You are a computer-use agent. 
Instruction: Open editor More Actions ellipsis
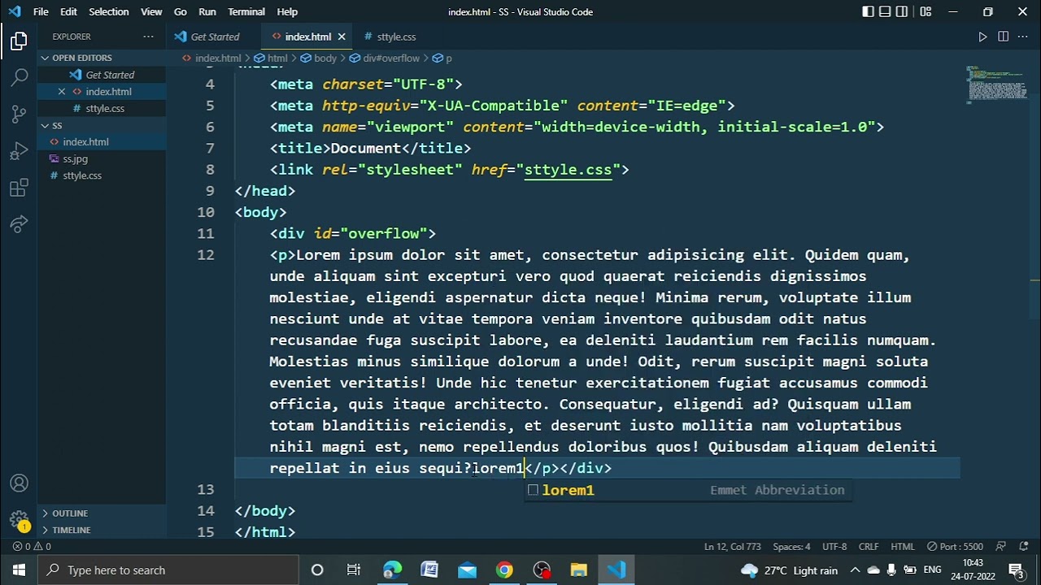pyautogui.click(x=1023, y=37)
